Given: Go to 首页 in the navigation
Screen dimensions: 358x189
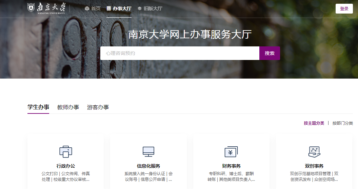Looking at the screenshot, I should point(96,8).
